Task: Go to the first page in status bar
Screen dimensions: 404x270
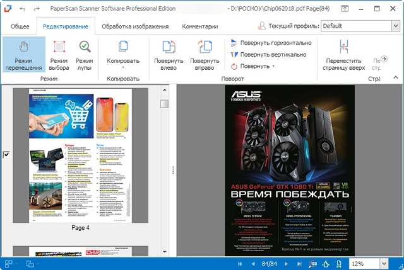Action: [240, 263]
